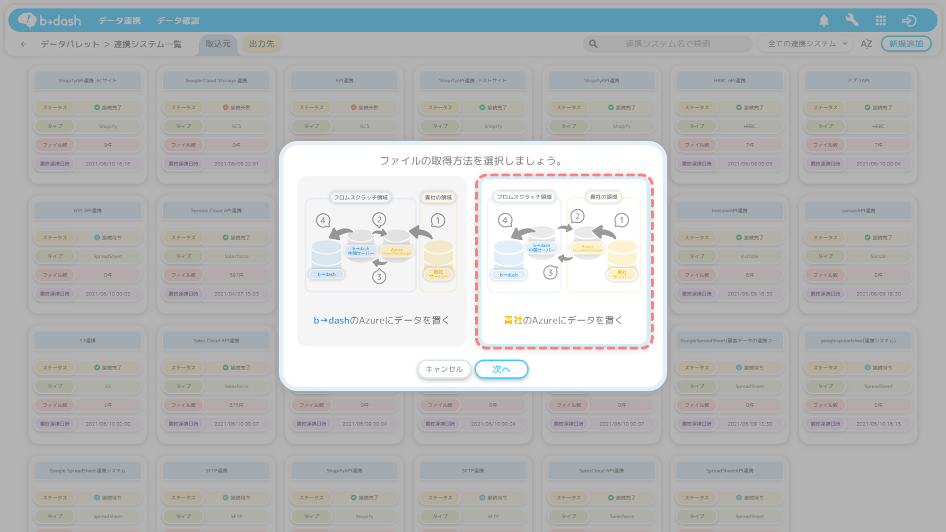Click the logout arrow icon
This screenshot has height=532, width=946.
tap(909, 20)
